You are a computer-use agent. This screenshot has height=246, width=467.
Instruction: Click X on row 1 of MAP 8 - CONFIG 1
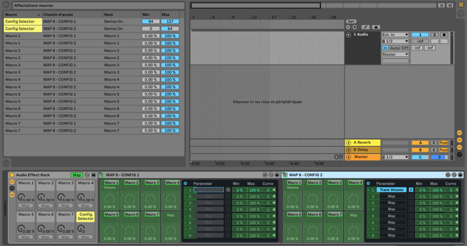(x=228, y=190)
